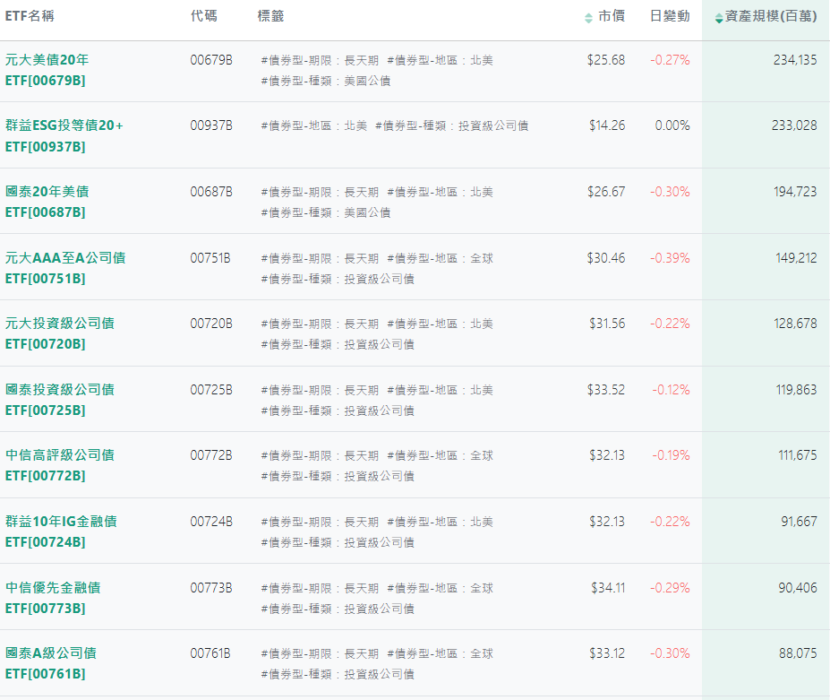The image size is (830, 700).
Task: Open 國泰A級公司債 ETF[00761B] link
Action: (51, 663)
